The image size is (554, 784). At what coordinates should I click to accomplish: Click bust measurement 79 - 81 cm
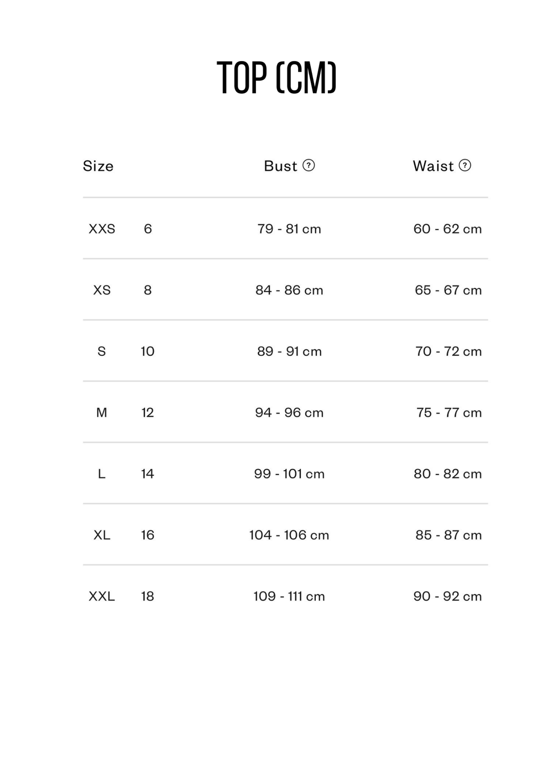[x=289, y=229]
